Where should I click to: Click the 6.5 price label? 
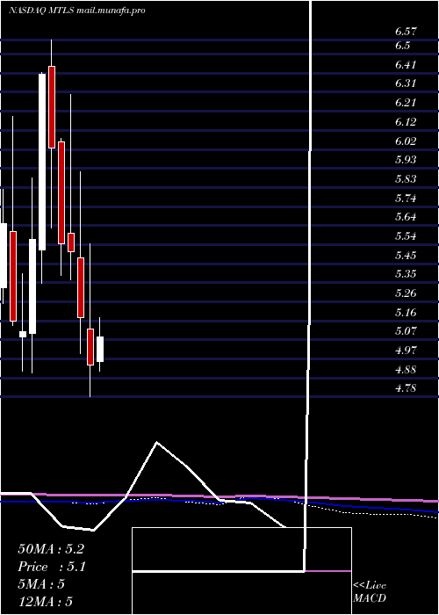(x=402, y=46)
